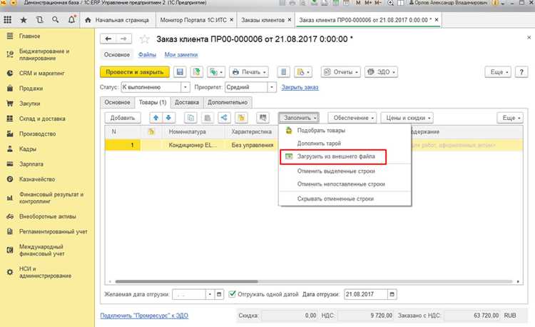The height and width of the screenshot is (327, 535).
Task: Click the notifications bell icon
Action: pyautogui.click(x=71, y=20)
